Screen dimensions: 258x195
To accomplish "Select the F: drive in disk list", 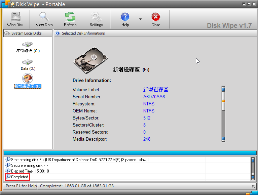I will 28,81.
